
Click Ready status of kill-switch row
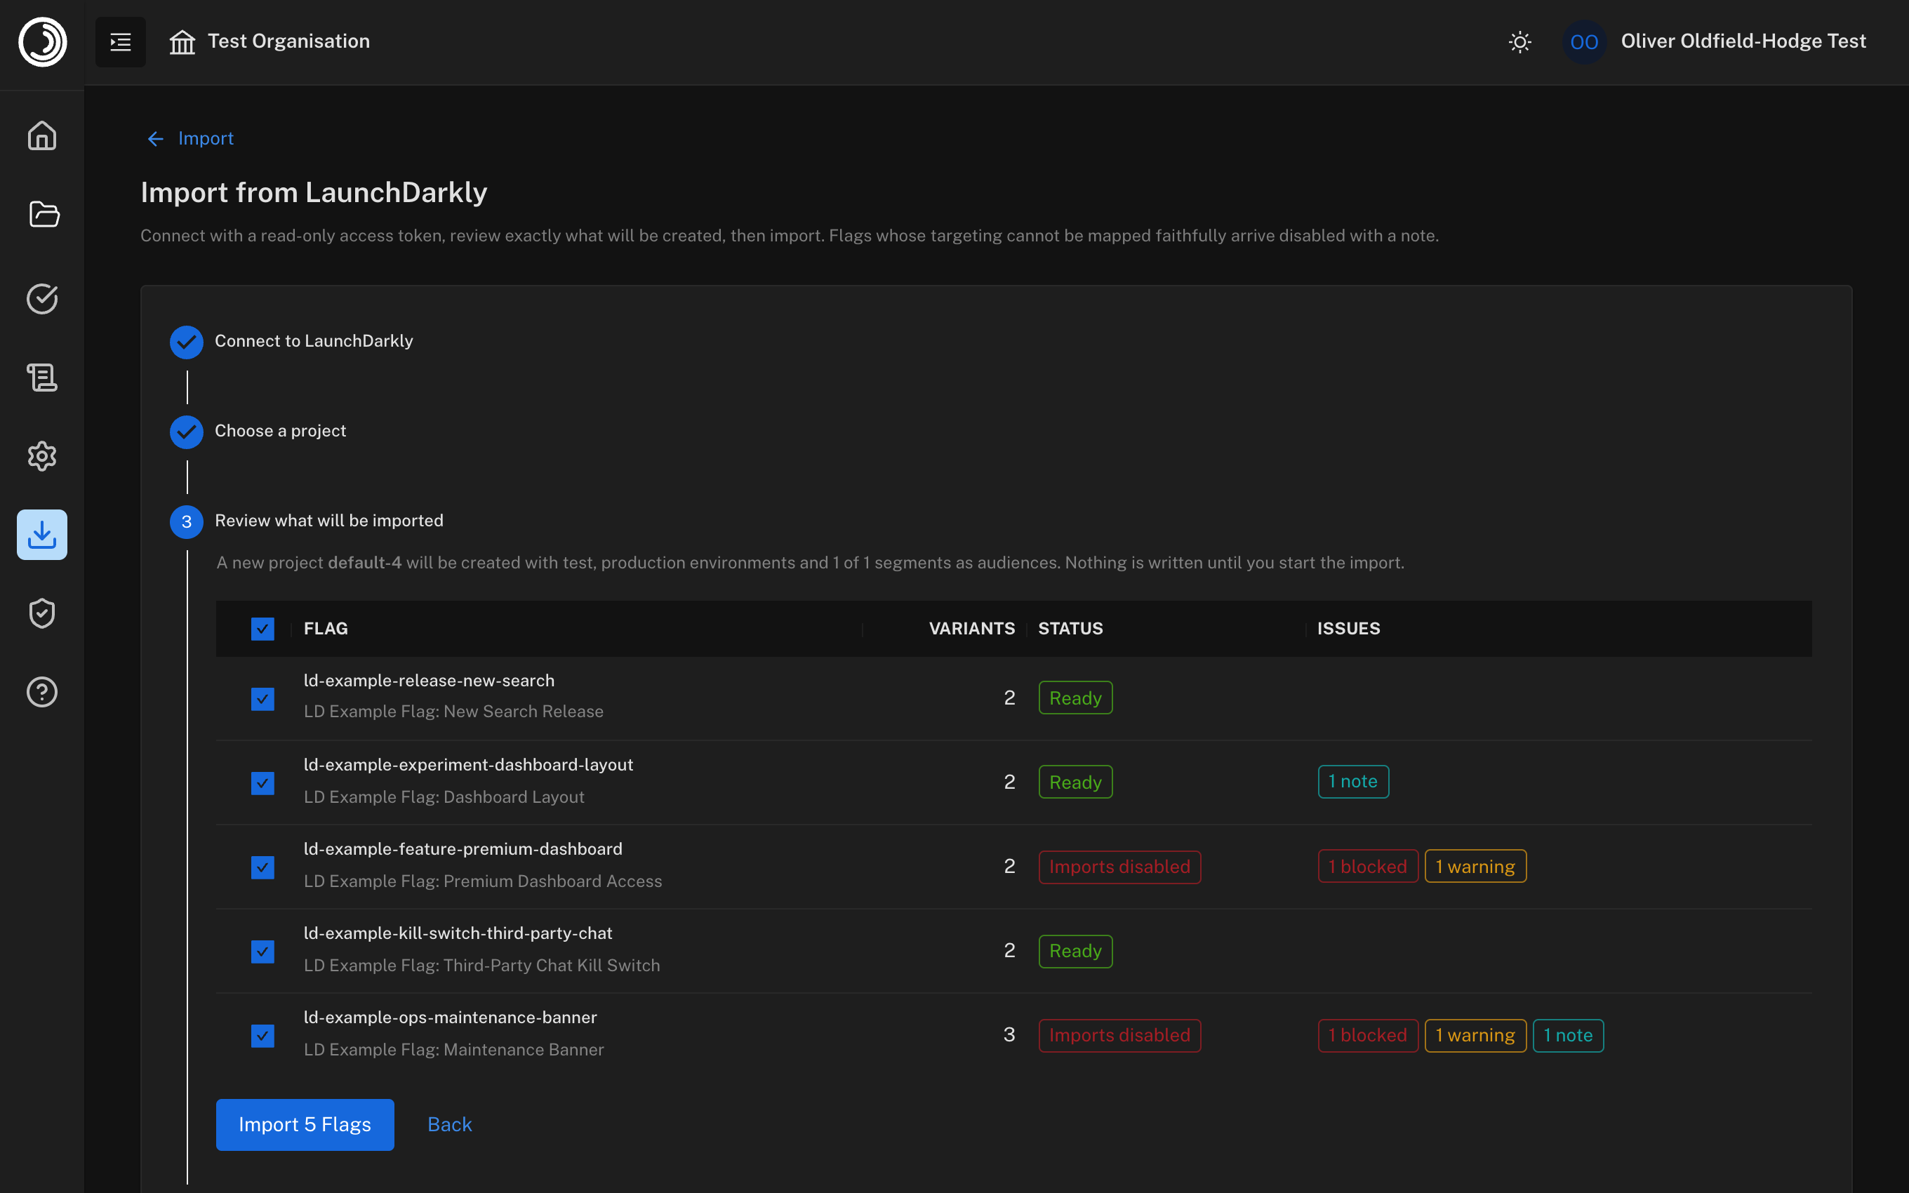[x=1075, y=951]
